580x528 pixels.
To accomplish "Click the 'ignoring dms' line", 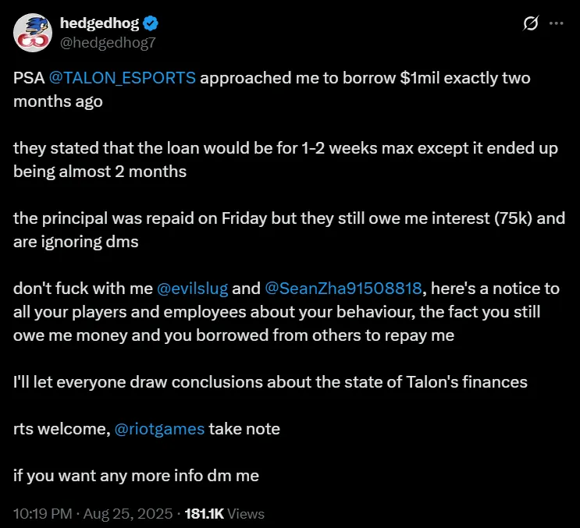I will (x=76, y=242).
